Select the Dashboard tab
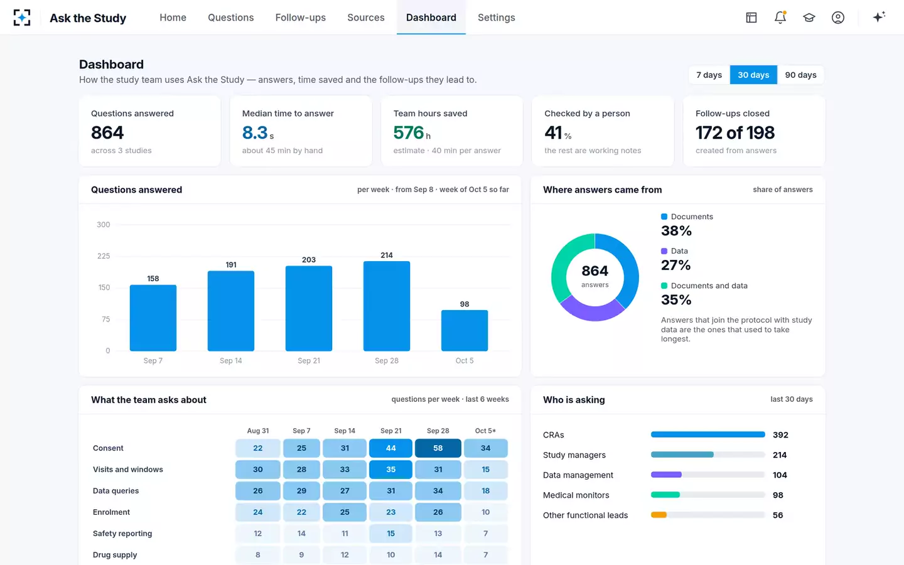Image resolution: width=904 pixels, height=565 pixels. click(x=431, y=18)
